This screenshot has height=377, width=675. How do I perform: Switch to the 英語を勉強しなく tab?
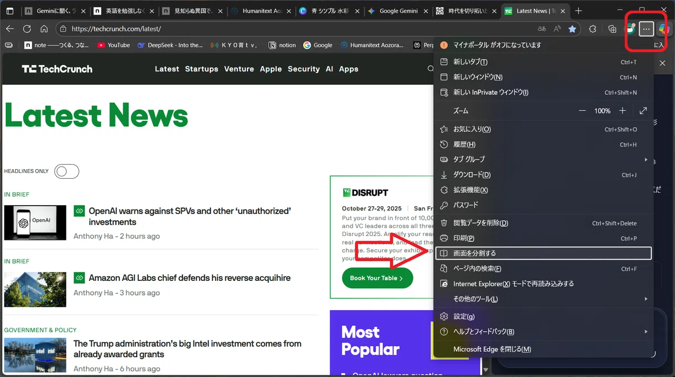tap(124, 11)
